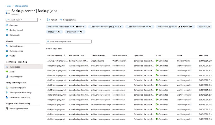This screenshot has width=215, height=125.
Task: Sort by Start time column header
Action: [x=203, y=55]
